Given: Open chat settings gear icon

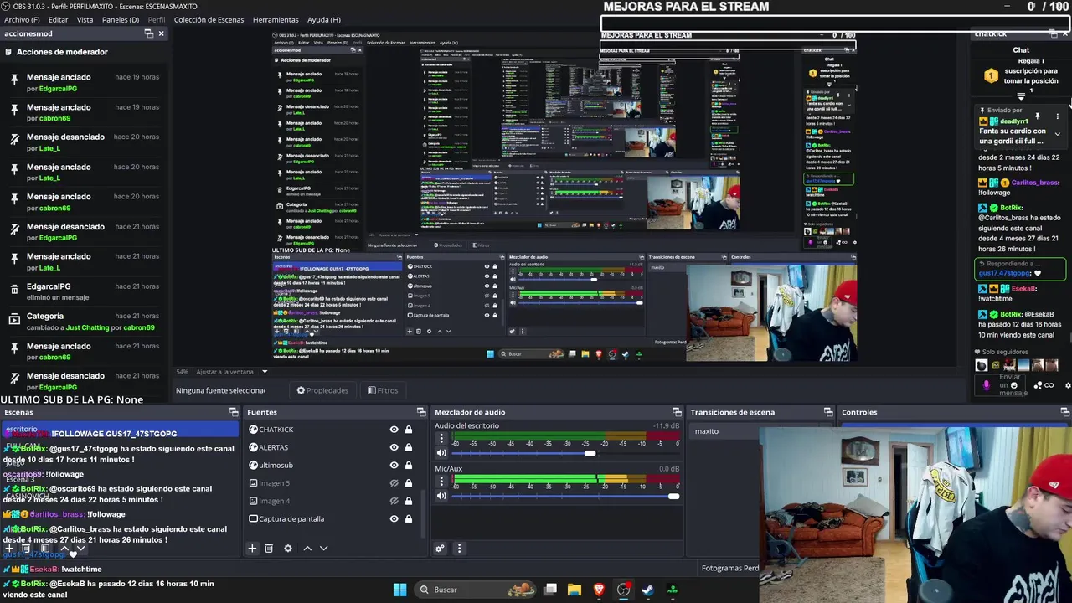Looking at the screenshot, I should pyautogui.click(x=1068, y=385).
